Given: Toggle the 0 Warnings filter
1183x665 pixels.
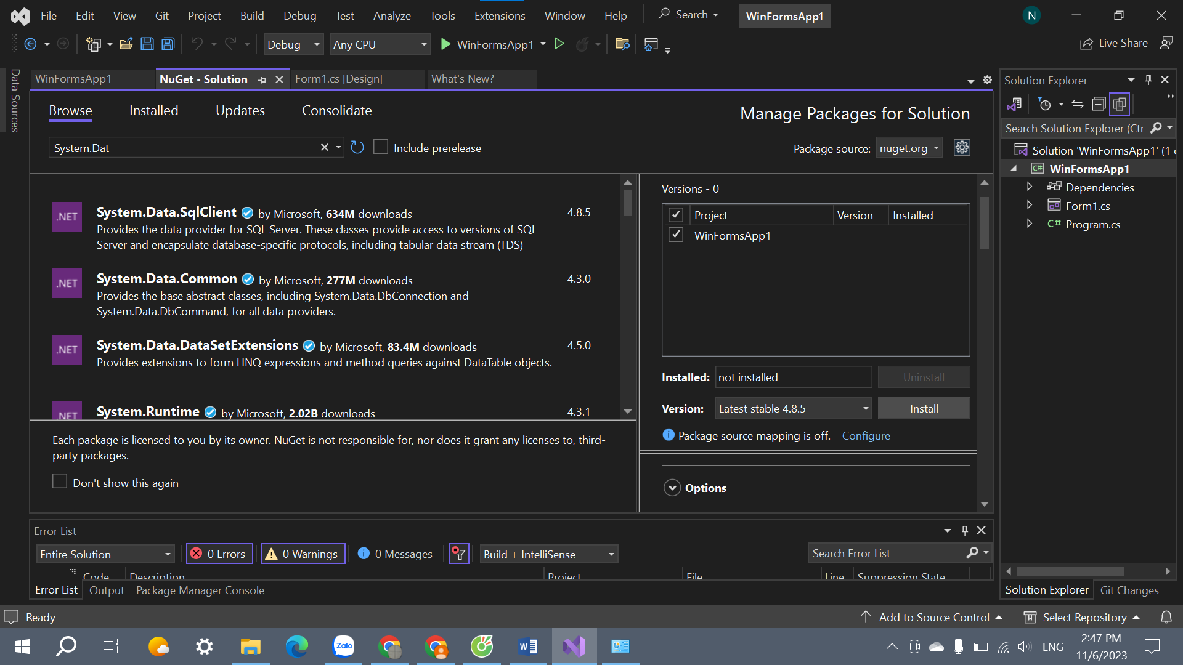Looking at the screenshot, I should [x=303, y=554].
